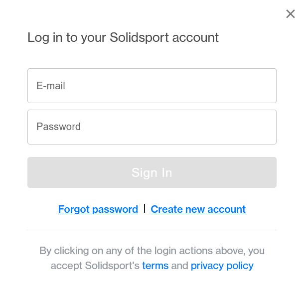The image size is (305, 290).
Task: Open Solidsport's terms link
Action: pos(155,266)
